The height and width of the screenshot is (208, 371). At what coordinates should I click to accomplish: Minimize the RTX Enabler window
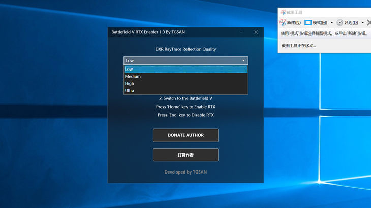coord(241,32)
